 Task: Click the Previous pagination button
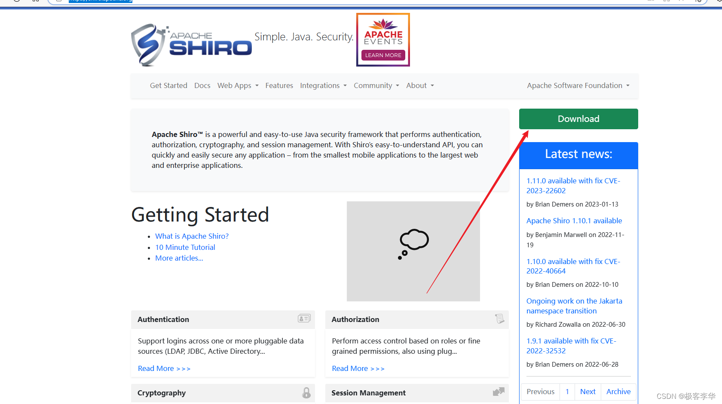tap(540, 392)
